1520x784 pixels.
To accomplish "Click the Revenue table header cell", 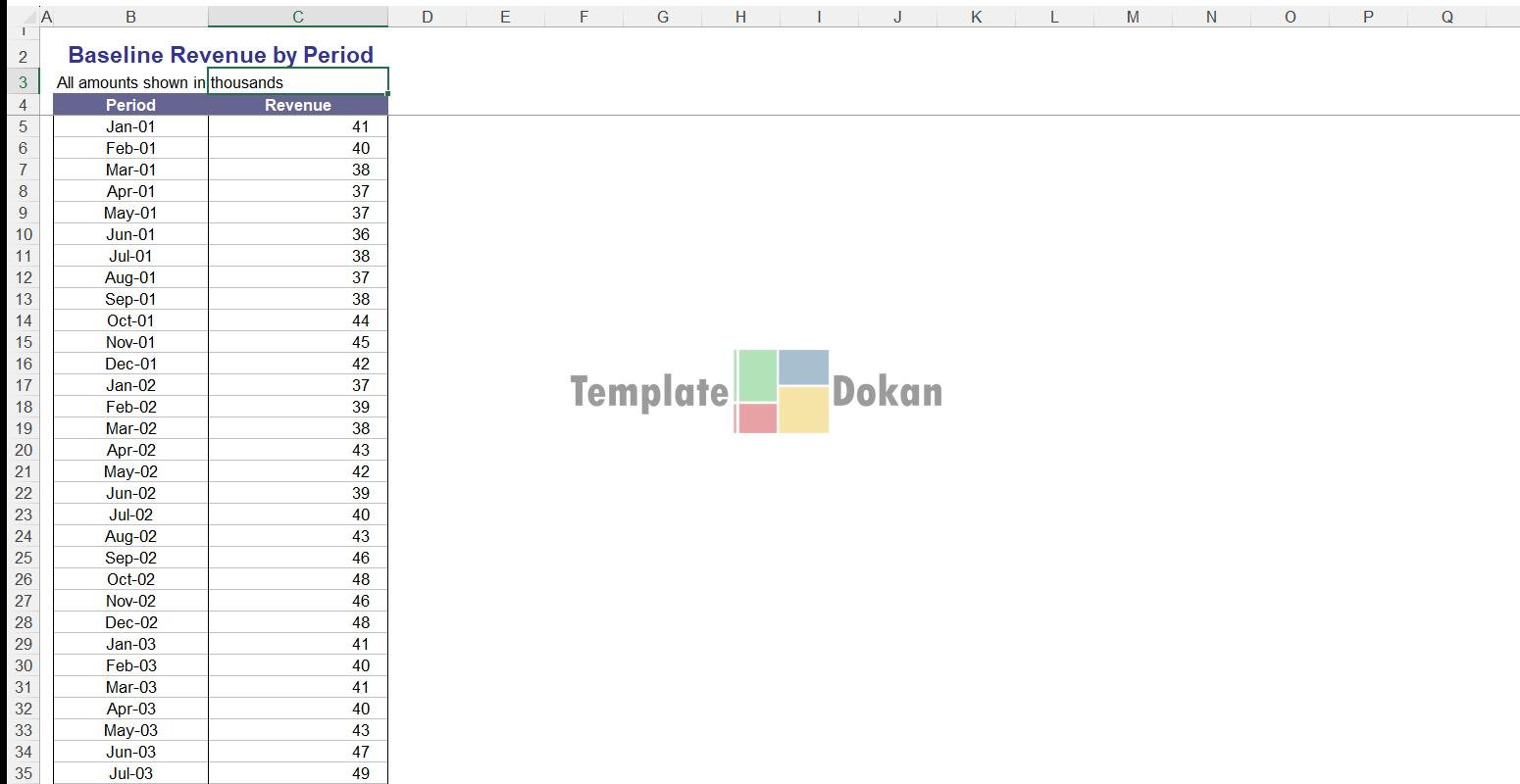I will (297, 105).
